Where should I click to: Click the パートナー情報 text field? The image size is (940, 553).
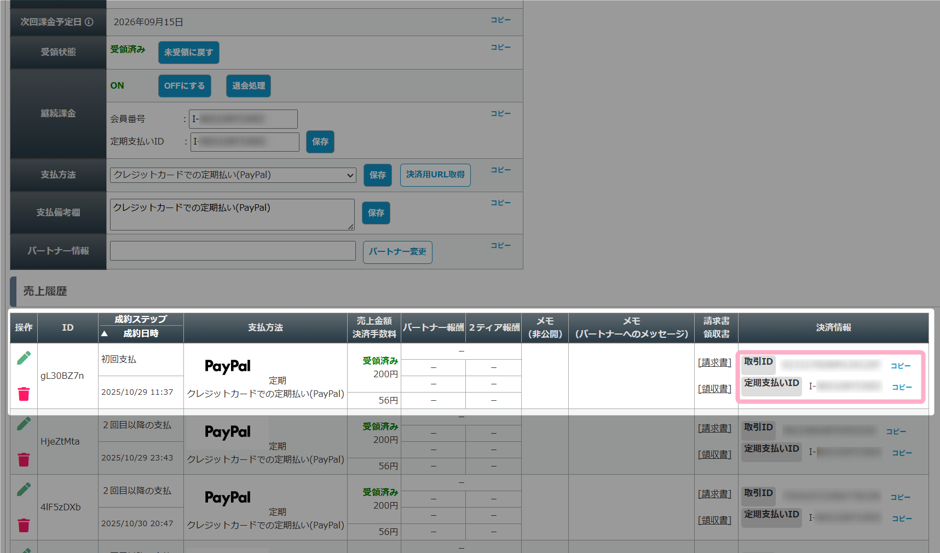pyautogui.click(x=233, y=251)
